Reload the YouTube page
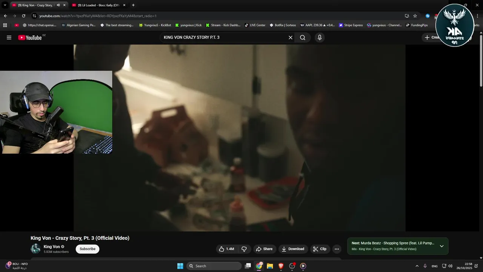The image size is (483, 272). [23, 16]
